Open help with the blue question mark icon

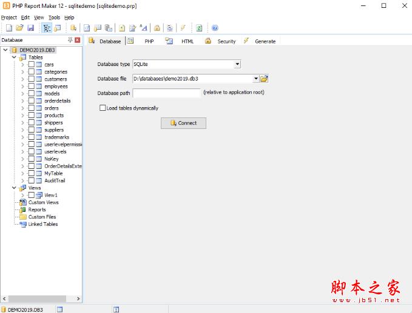tap(215, 28)
